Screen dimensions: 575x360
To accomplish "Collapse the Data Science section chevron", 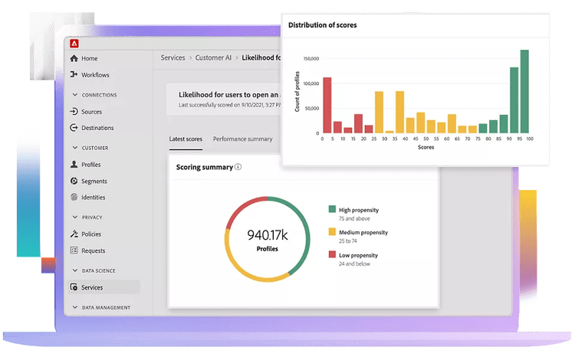I will coord(75,270).
